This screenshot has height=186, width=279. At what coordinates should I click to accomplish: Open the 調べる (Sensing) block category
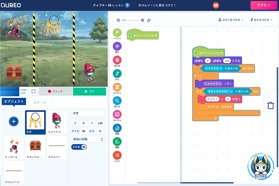pos(117,102)
